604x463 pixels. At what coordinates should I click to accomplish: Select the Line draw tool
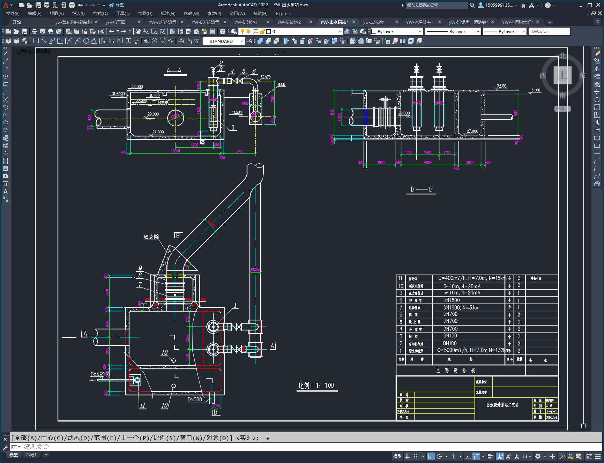point(6,53)
